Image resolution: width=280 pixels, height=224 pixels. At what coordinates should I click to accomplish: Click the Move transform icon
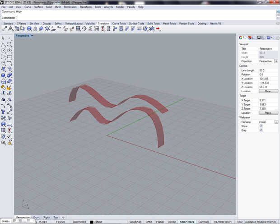[x=4, y=29]
